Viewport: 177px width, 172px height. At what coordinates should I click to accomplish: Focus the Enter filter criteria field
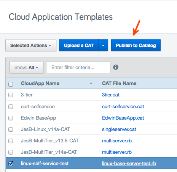78,67
